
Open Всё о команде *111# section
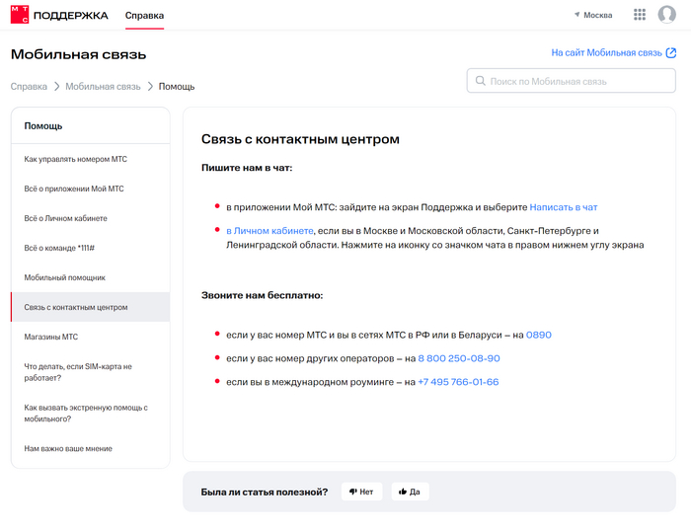[59, 248]
